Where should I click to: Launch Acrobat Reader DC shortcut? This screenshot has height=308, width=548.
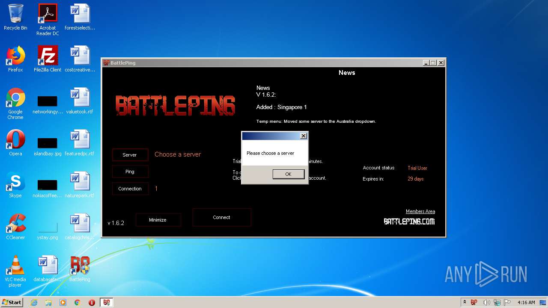coord(48,20)
